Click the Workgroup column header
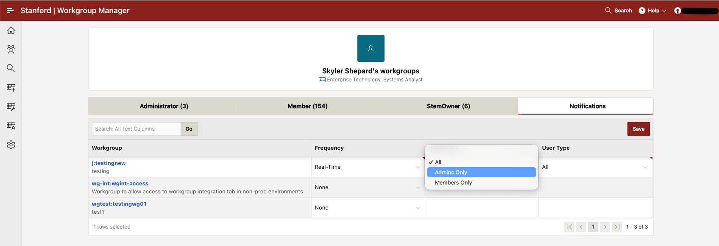This screenshot has width=719, height=246. coord(107,148)
